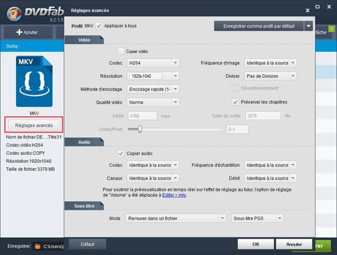This screenshot has width=337, height=255.
Task: Click the Annuler button
Action: point(294,244)
